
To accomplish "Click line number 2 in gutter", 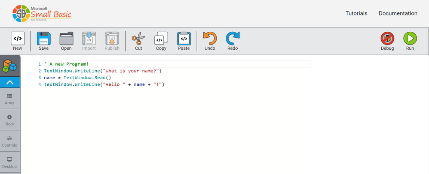I will click(40, 71).
